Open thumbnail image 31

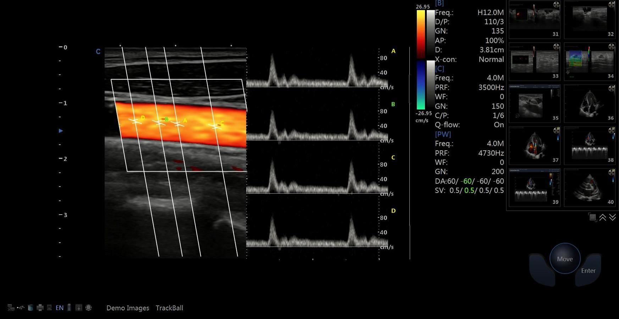(x=535, y=20)
